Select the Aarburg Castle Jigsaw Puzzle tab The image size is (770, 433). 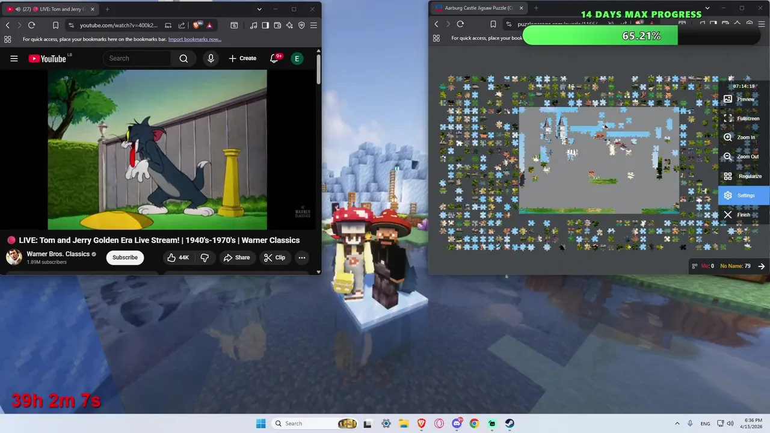(479, 8)
